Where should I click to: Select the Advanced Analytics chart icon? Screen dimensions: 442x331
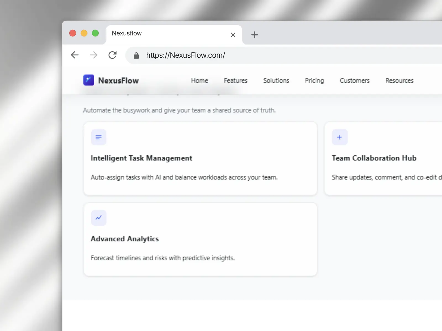click(98, 218)
